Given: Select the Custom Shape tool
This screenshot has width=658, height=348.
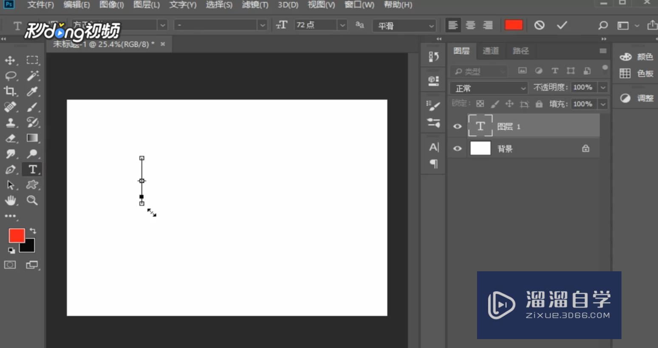Looking at the screenshot, I should coord(32,185).
